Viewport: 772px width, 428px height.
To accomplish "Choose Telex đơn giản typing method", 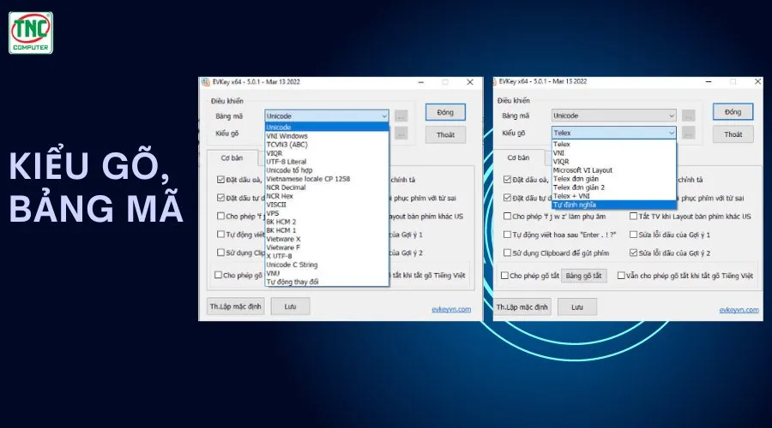I will pyautogui.click(x=614, y=179).
